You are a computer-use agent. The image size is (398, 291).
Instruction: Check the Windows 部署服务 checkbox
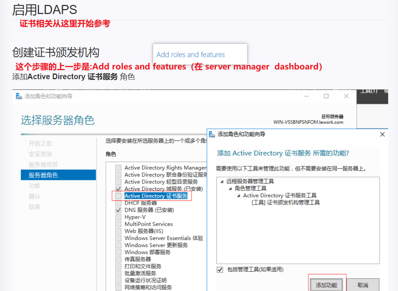[118, 252]
